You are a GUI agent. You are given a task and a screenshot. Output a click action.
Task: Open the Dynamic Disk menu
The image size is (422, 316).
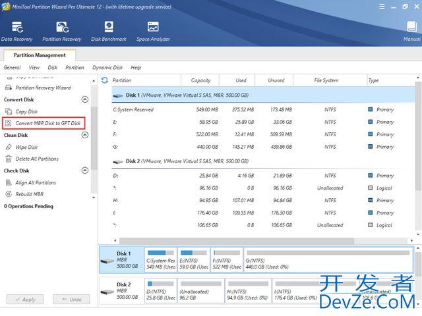[107, 67]
